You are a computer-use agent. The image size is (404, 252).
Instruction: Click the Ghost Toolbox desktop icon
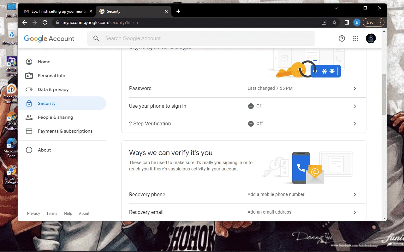11,121
